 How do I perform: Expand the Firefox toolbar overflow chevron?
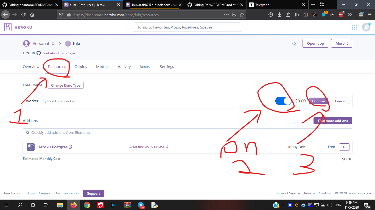coord(350,15)
